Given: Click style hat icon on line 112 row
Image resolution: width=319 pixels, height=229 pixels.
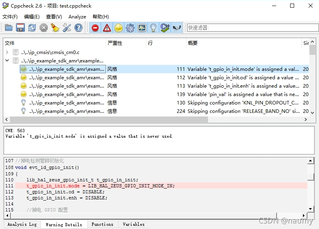Looking at the screenshot, I should (24, 77).
